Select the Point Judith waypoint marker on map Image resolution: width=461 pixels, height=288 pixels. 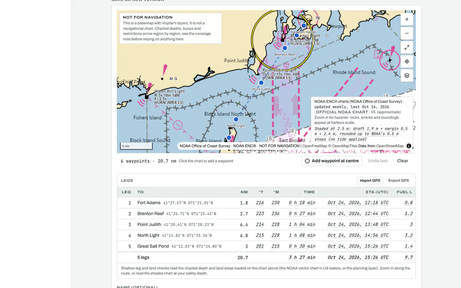[x=261, y=83]
